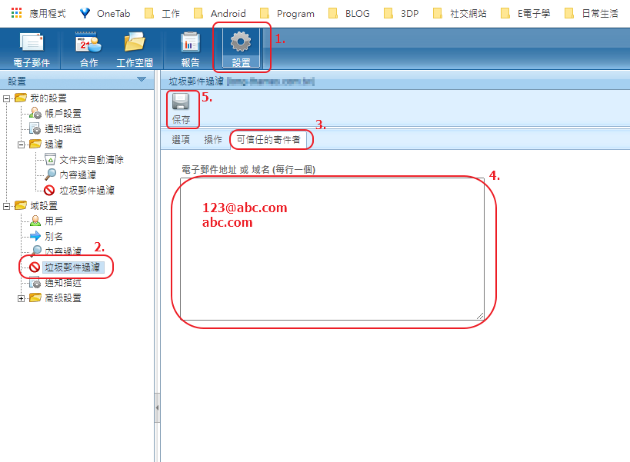Open the 設置 panel dropdown arrow

(141, 80)
